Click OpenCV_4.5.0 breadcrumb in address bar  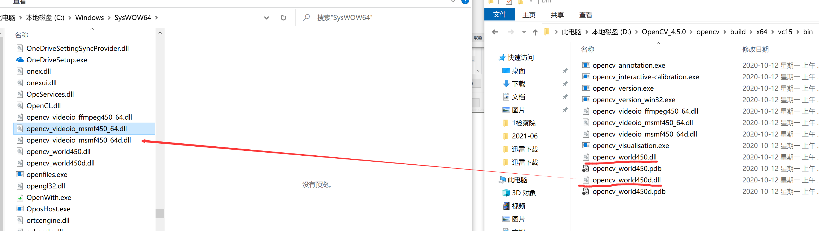coord(663,32)
